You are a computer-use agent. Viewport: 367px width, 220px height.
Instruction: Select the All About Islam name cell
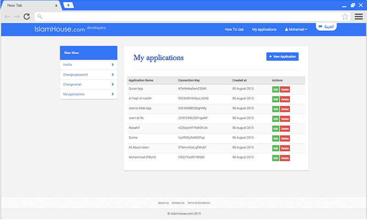tap(139, 148)
